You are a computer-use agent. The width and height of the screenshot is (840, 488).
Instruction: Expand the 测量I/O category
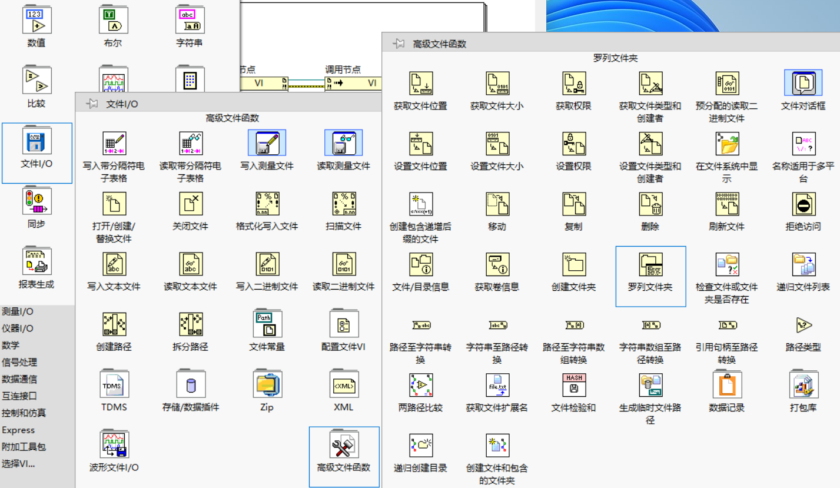(18, 311)
